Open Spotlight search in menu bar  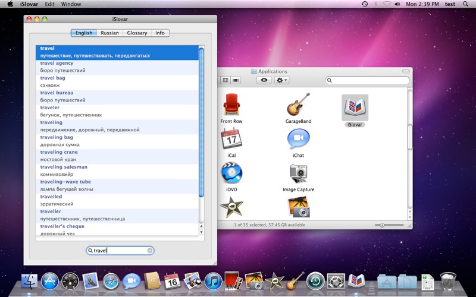[x=465, y=4]
